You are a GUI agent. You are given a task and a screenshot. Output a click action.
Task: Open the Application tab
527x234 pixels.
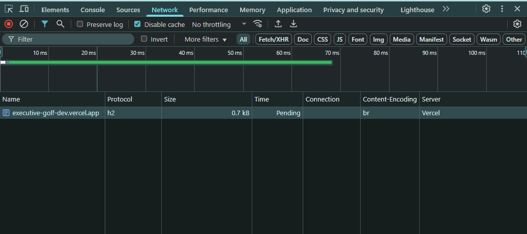[x=295, y=10]
